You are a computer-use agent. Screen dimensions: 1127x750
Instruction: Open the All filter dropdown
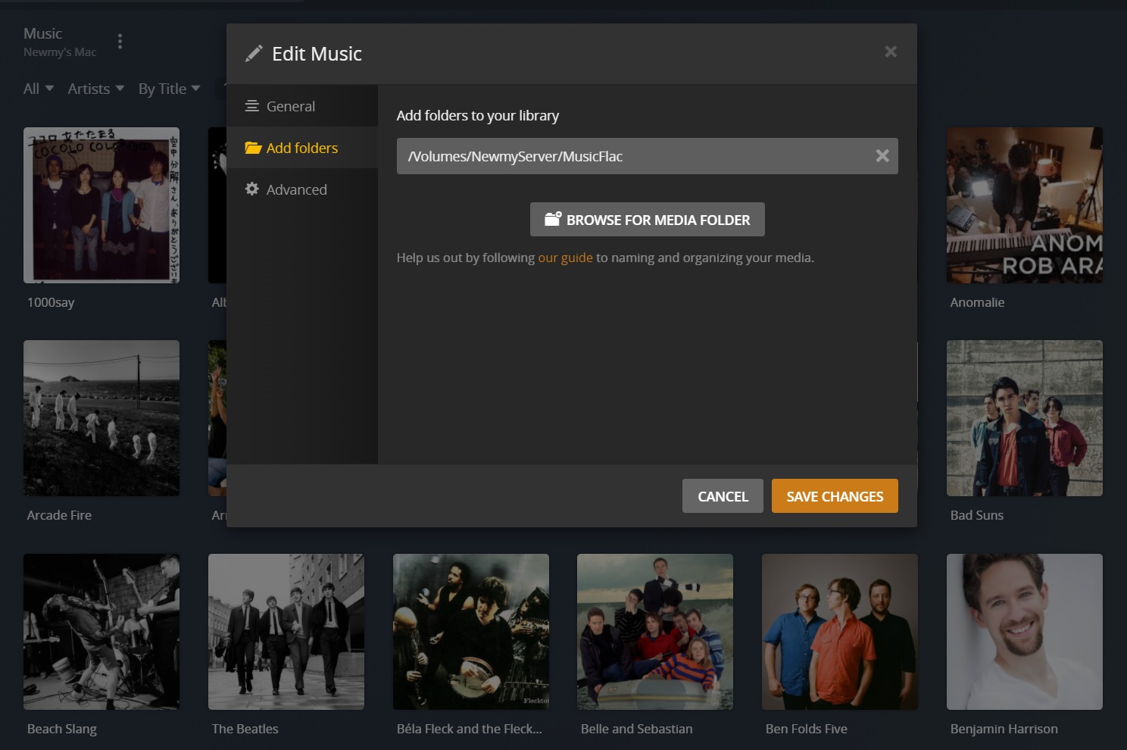pyautogui.click(x=37, y=89)
